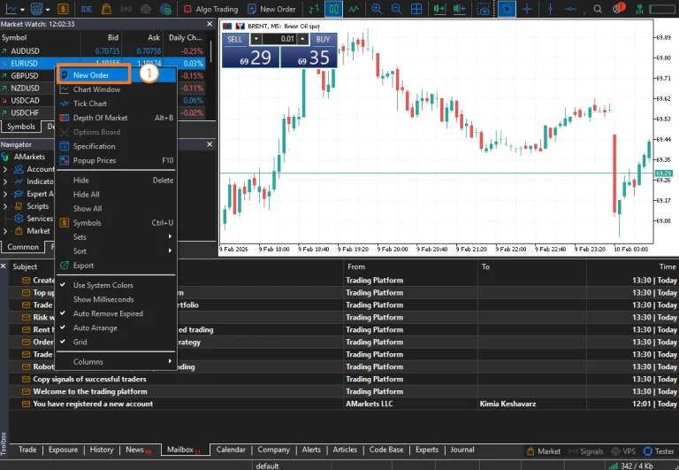Open the Tester button in status area
The width and height of the screenshot is (679, 470).
click(659, 451)
